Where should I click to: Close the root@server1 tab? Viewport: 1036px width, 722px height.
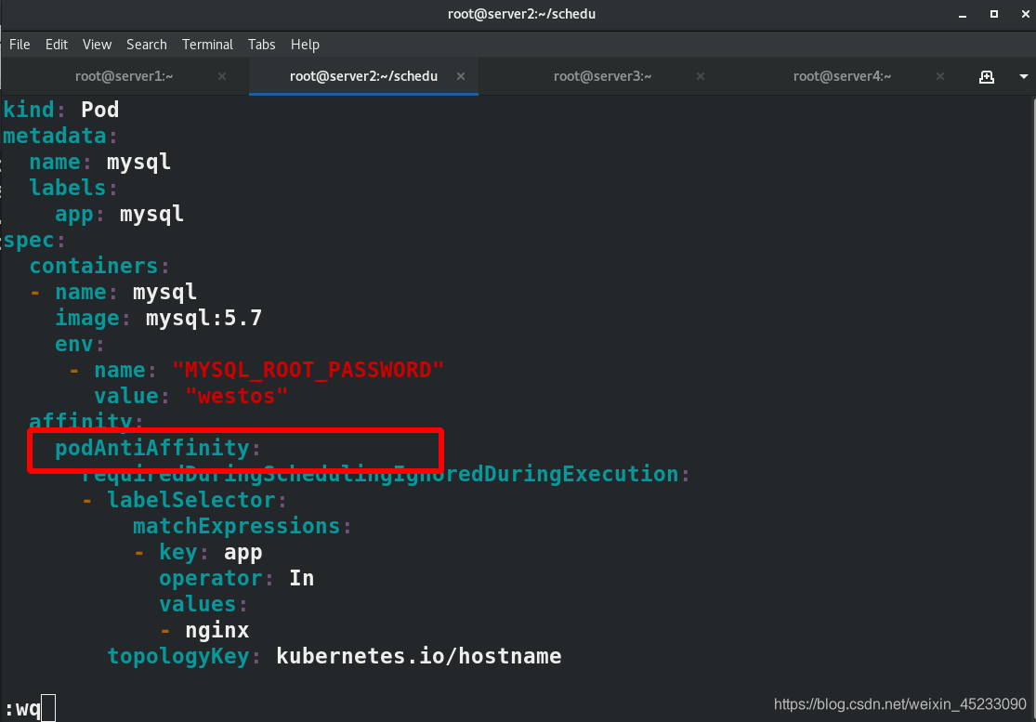pyautogui.click(x=222, y=76)
